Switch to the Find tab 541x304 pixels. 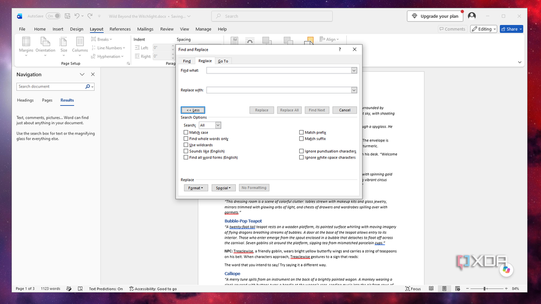click(x=187, y=61)
